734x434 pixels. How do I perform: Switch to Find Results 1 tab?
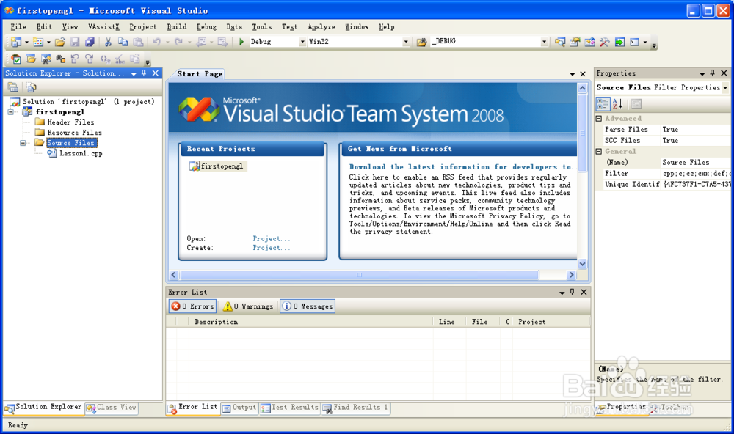[x=355, y=408]
